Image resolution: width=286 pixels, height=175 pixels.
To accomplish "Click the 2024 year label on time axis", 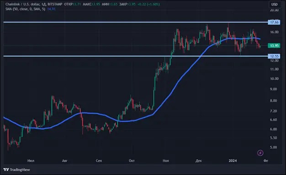I will coord(233,160).
